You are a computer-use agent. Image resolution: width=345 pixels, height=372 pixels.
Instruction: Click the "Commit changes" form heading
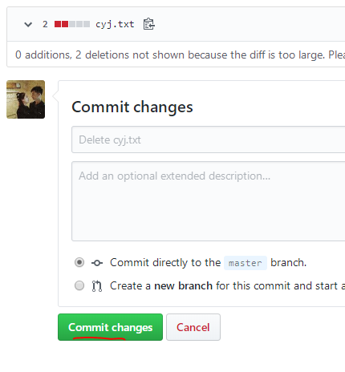(132, 107)
